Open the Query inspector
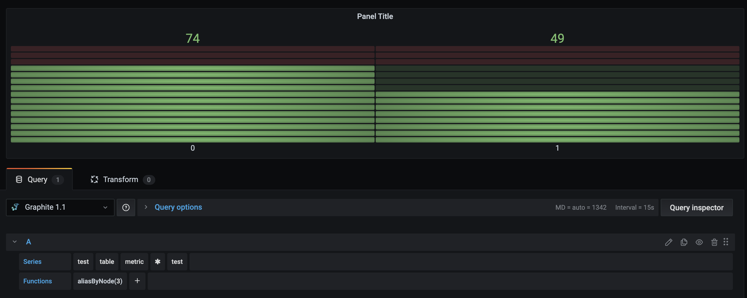This screenshot has width=747, height=298. [697, 207]
